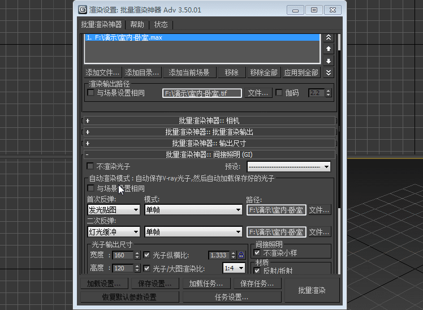Click the 应用到全部 button
Image resolution: width=423 pixels, height=310 pixels.
point(301,72)
